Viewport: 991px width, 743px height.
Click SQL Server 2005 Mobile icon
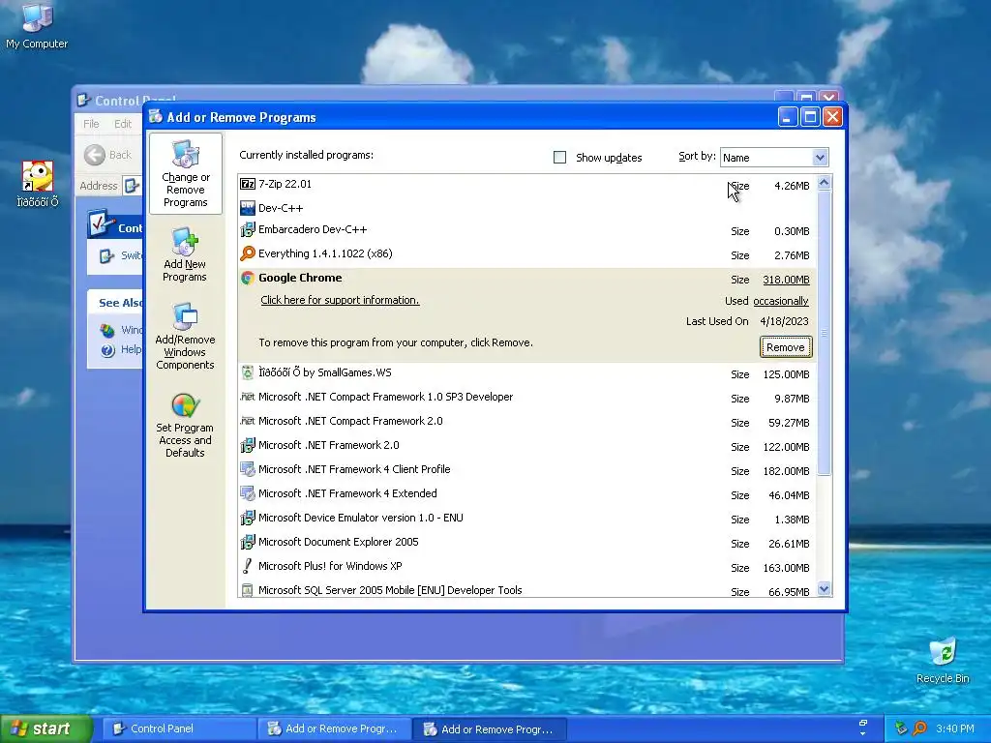click(x=248, y=590)
